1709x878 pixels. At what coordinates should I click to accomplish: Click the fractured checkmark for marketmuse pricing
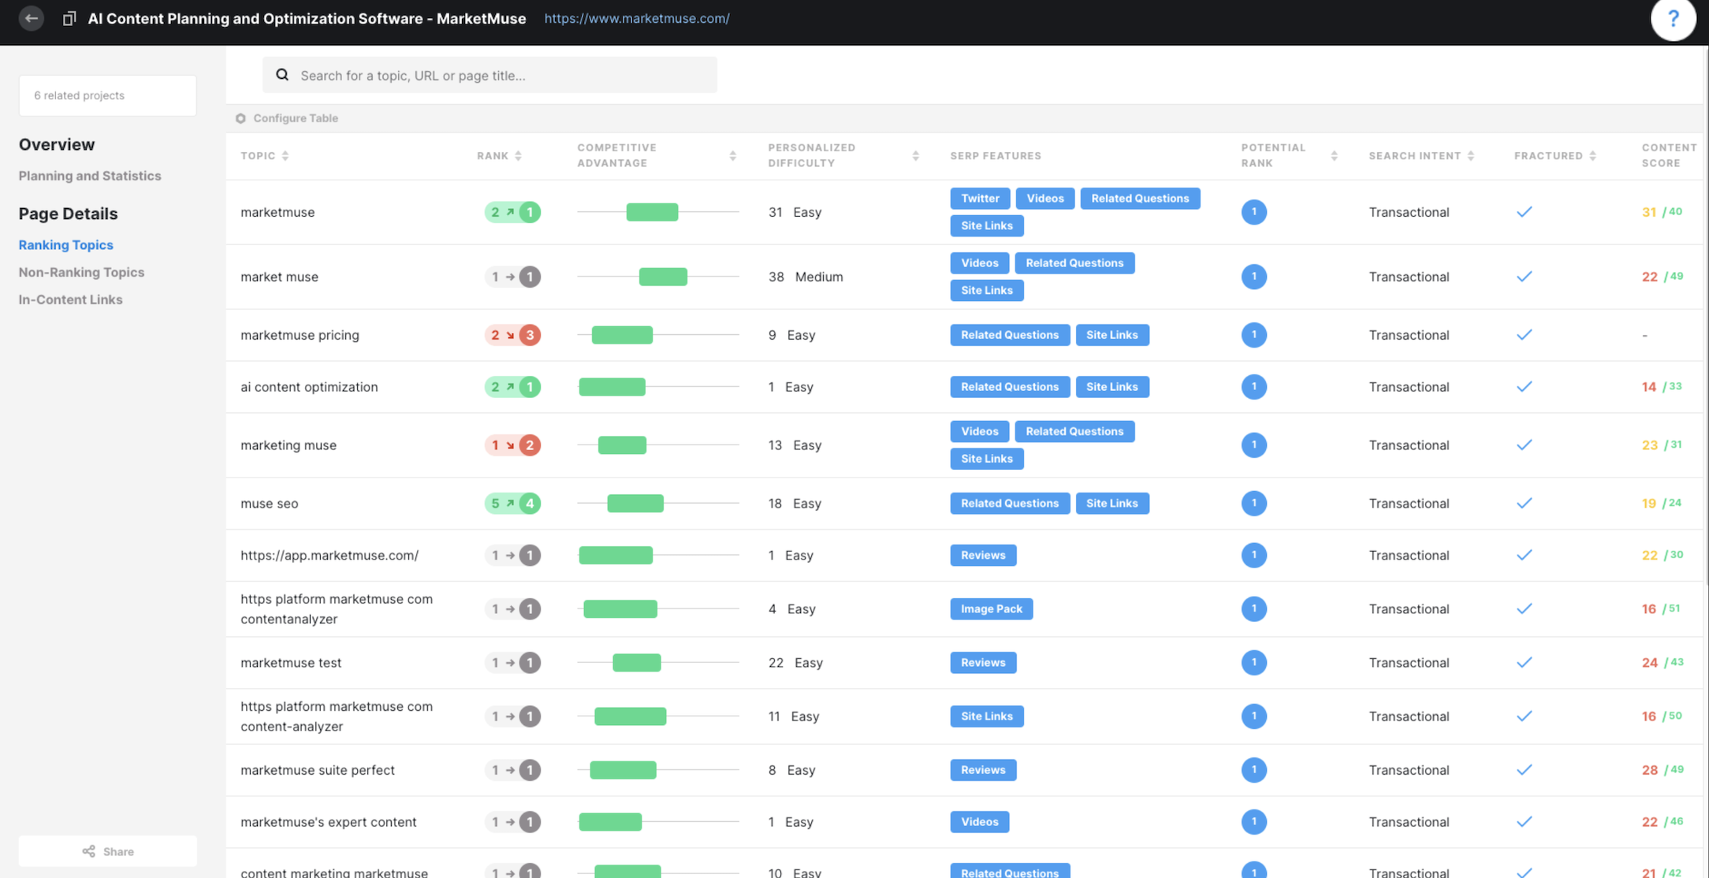1525,334
